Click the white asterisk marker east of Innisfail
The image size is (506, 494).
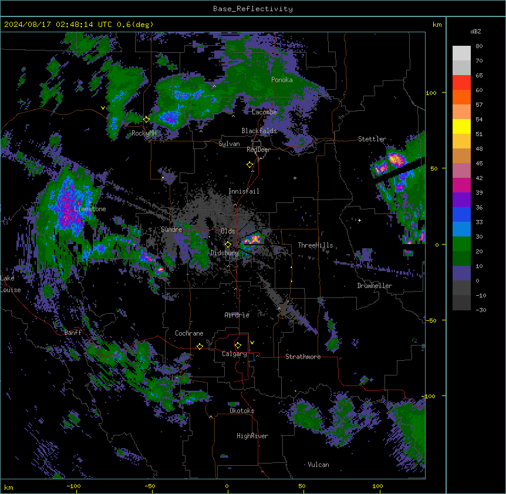(x=295, y=178)
